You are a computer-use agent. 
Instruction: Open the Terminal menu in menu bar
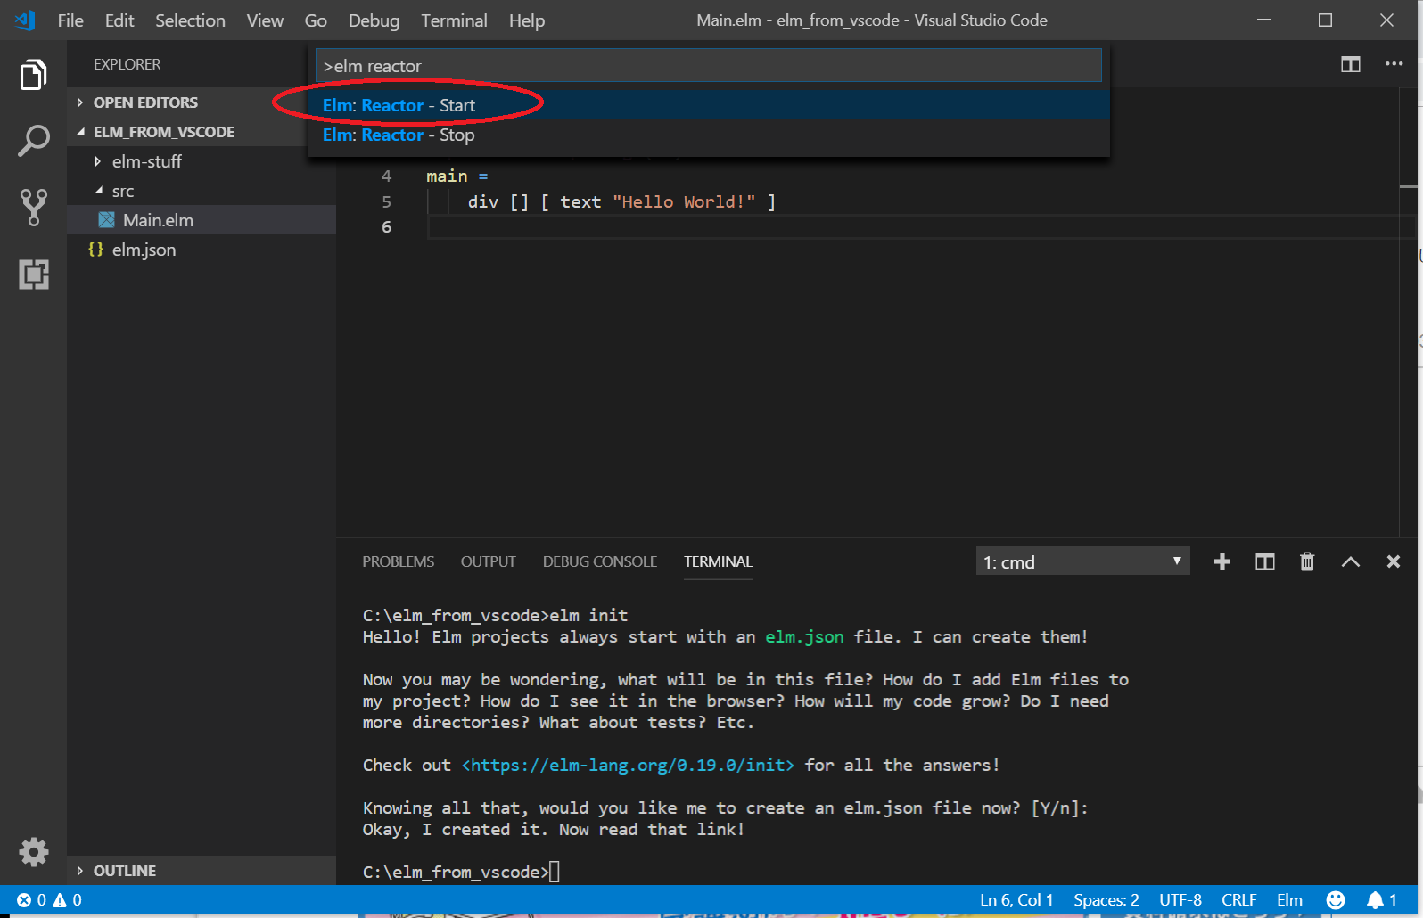(x=454, y=20)
